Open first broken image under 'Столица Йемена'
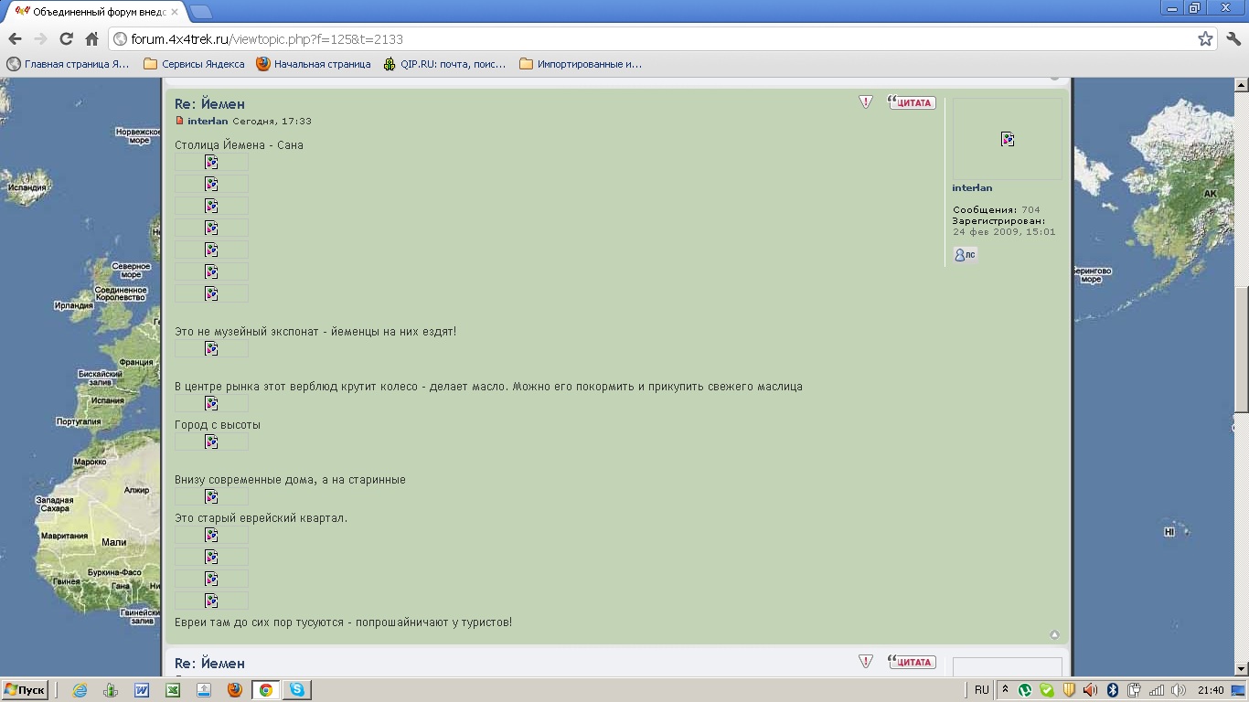 point(211,162)
